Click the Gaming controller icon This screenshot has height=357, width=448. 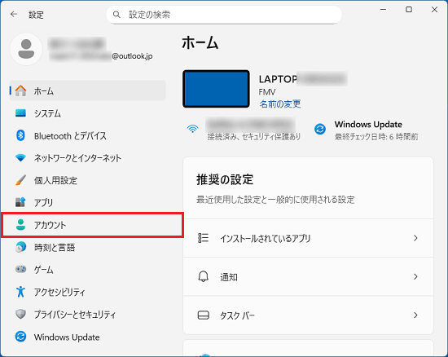point(20,269)
